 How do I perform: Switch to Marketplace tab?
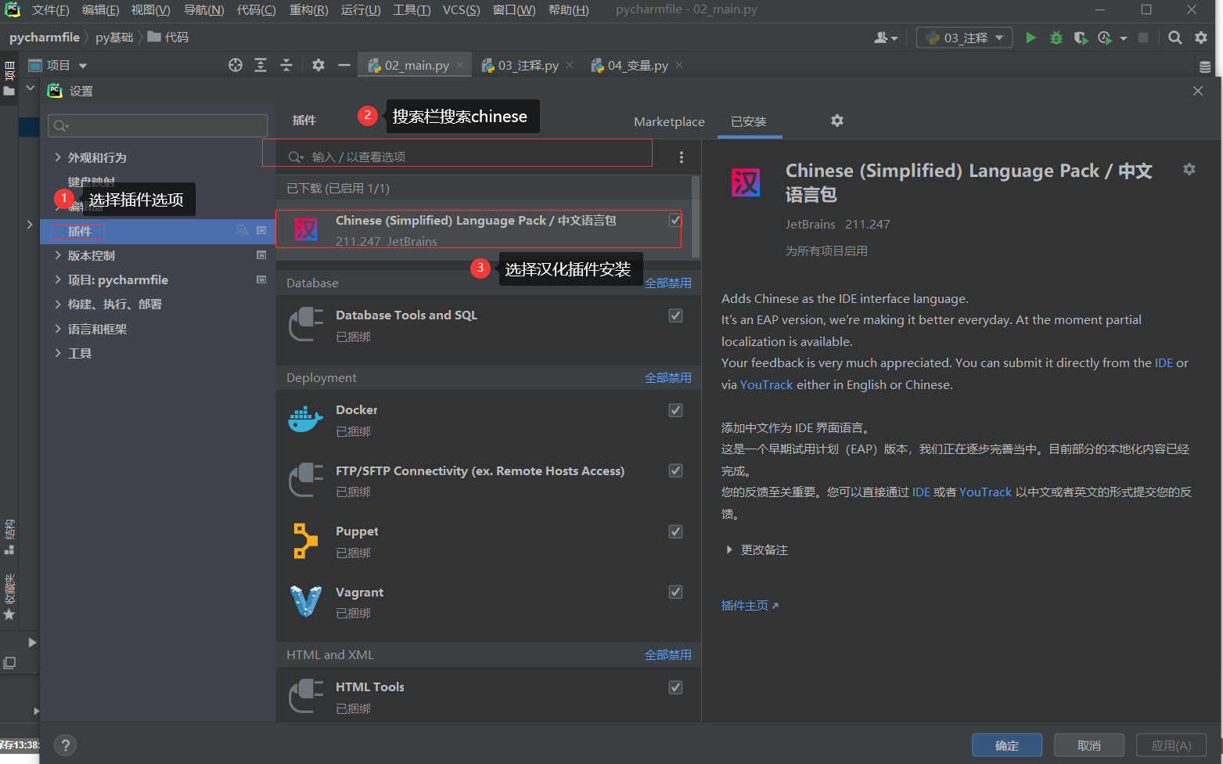point(669,121)
